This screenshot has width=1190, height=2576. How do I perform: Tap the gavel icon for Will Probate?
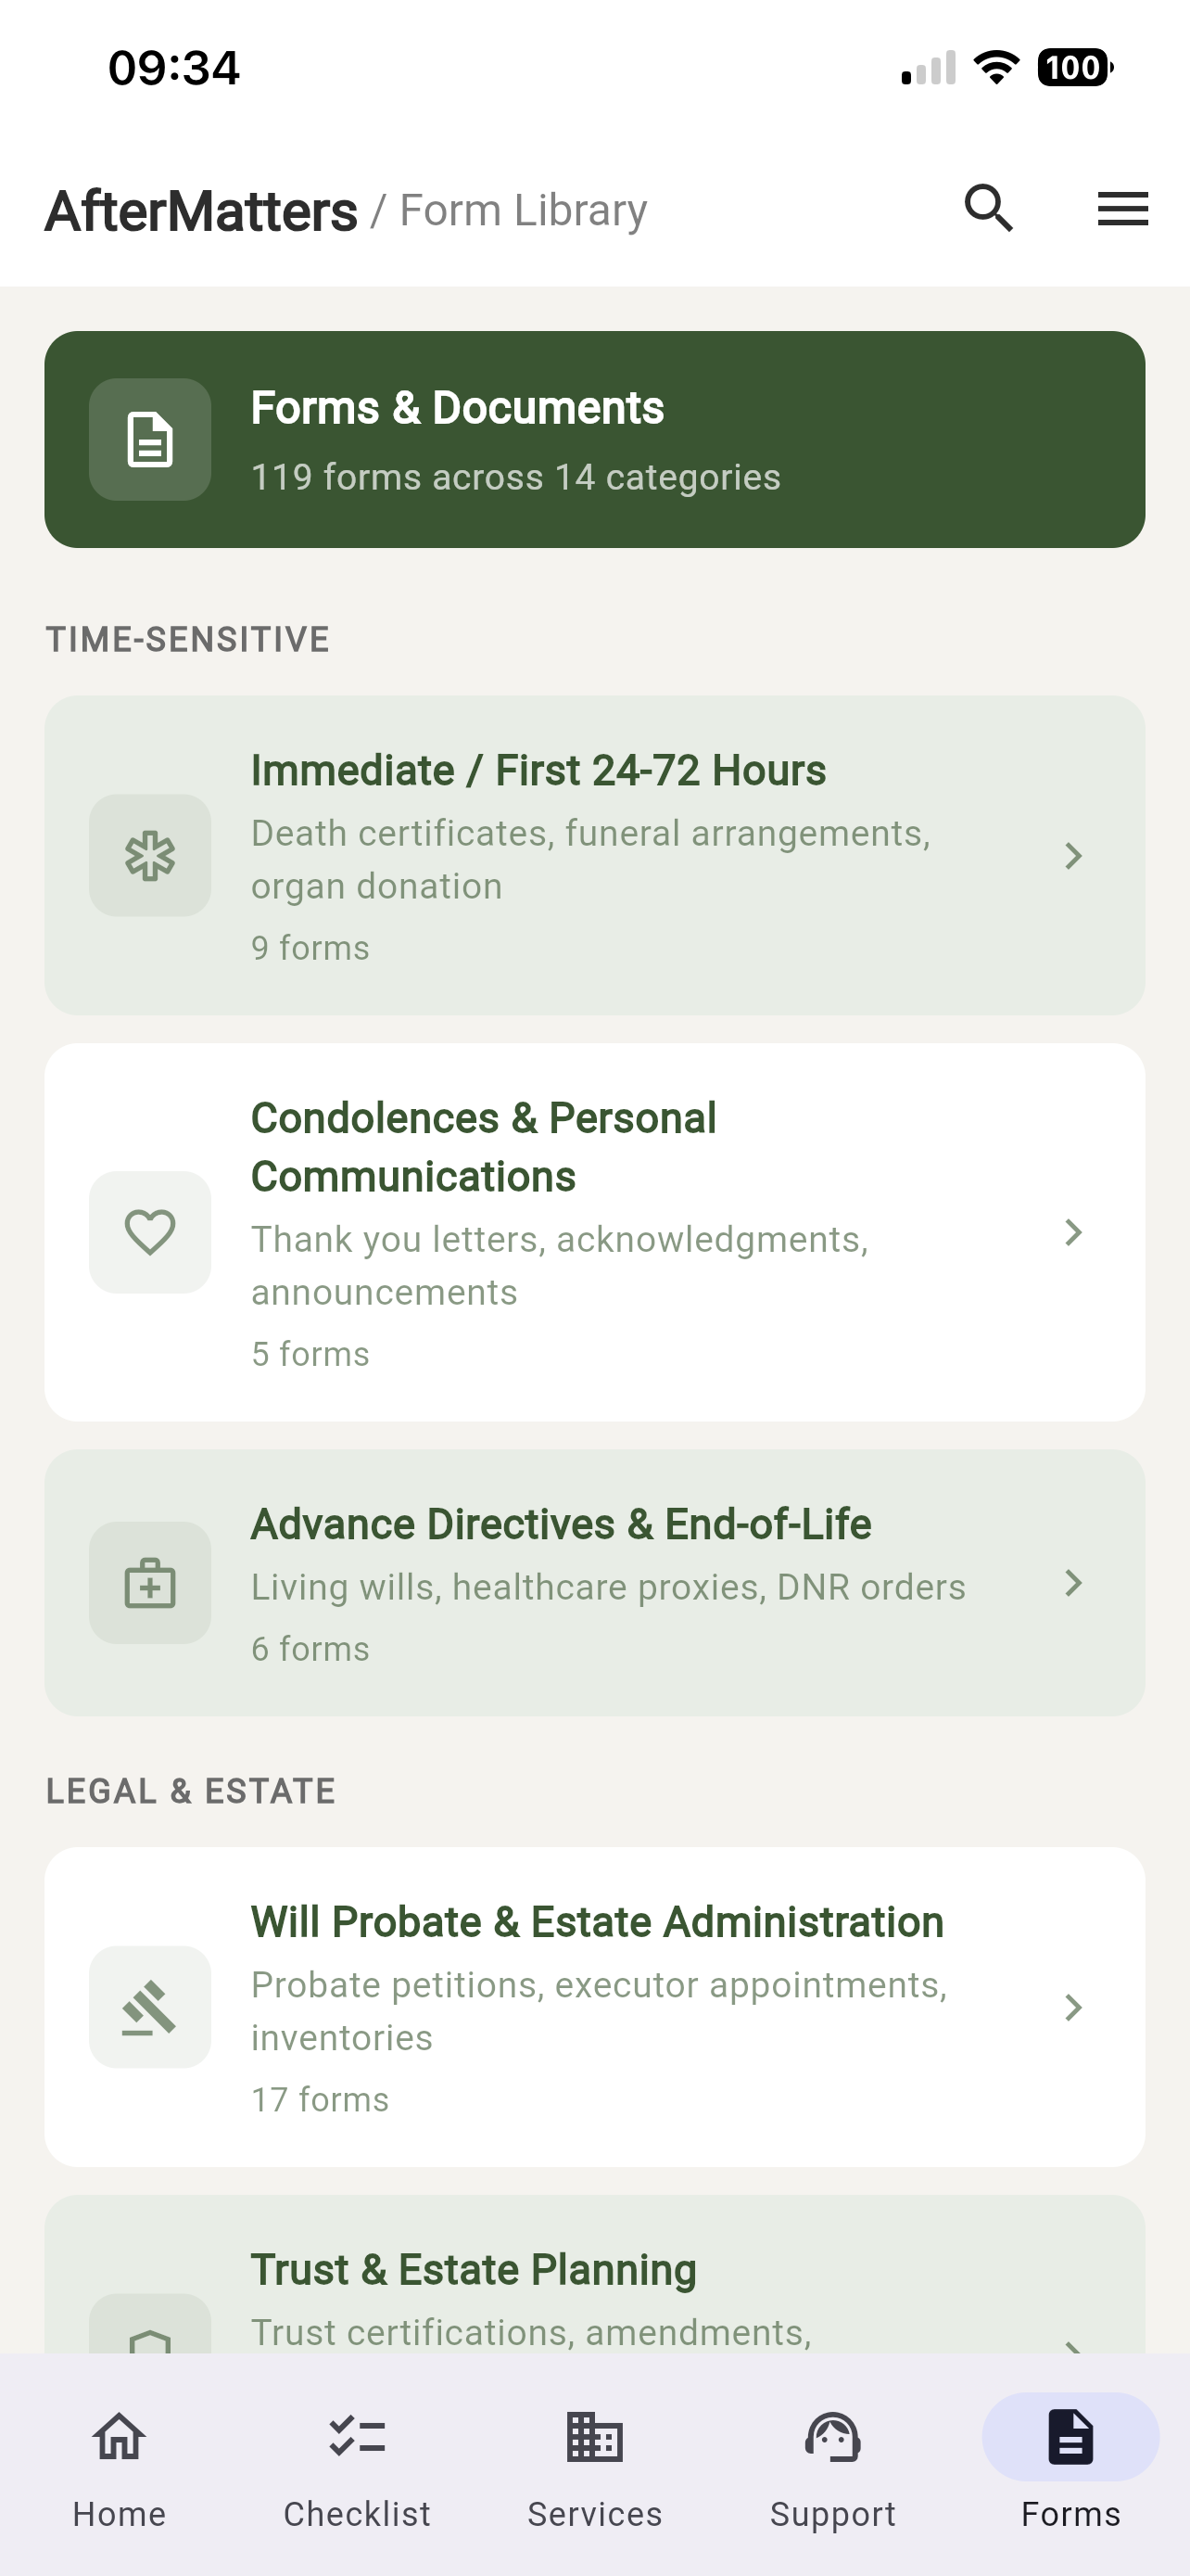point(150,2007)
